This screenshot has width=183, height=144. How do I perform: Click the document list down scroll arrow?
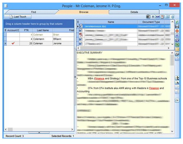[x=172, y=44]
